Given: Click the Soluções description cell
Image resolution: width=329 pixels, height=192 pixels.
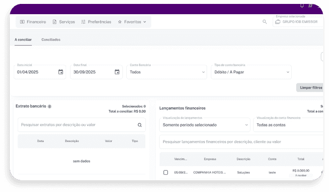Looking at the screenshot, I should [243, 172].
